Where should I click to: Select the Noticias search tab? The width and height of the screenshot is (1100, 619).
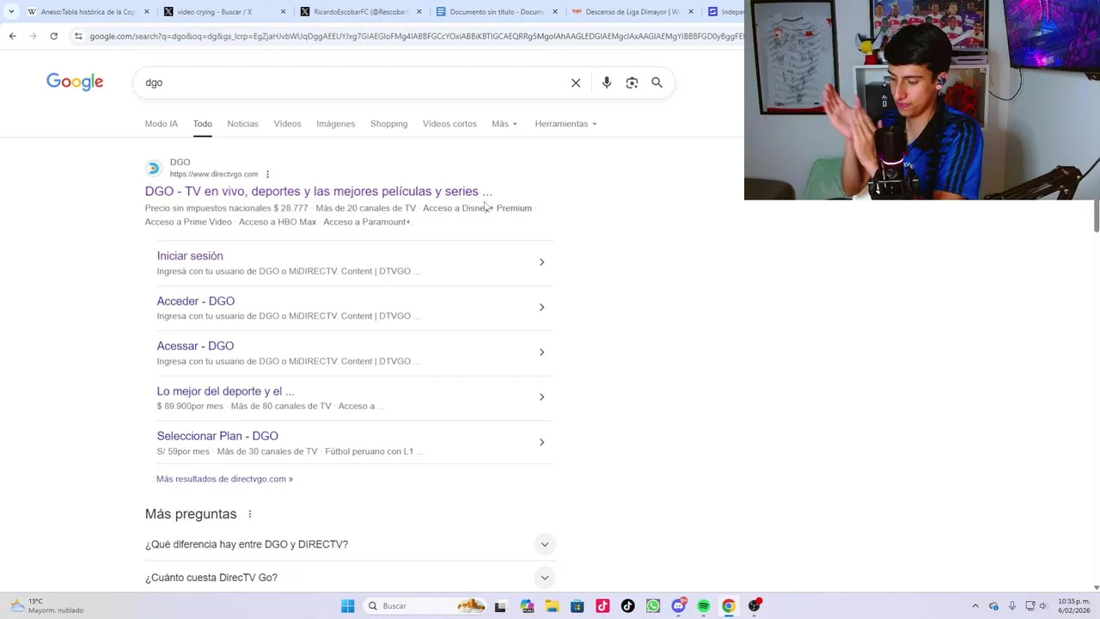point(242,124)
